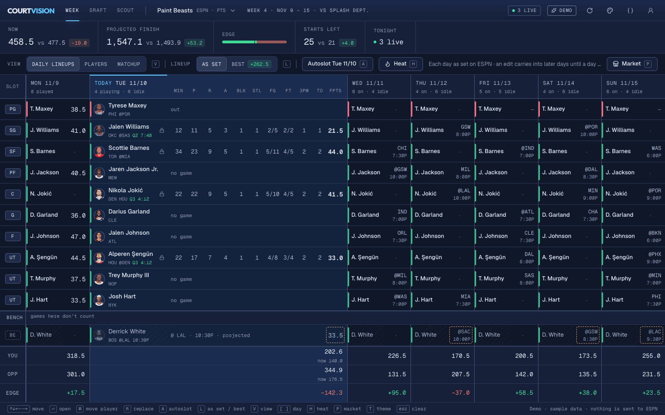Click Josh Hart's avatar
Viewport: 665px width, 415px height.
point(99,300)
